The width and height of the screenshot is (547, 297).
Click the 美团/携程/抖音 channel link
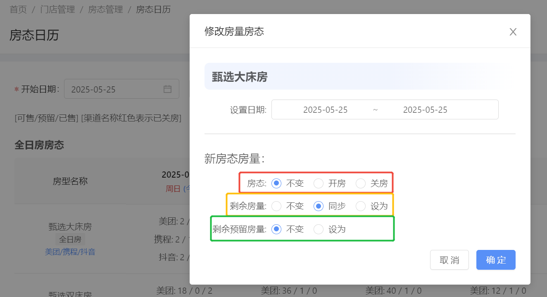(x=70, y=252)
